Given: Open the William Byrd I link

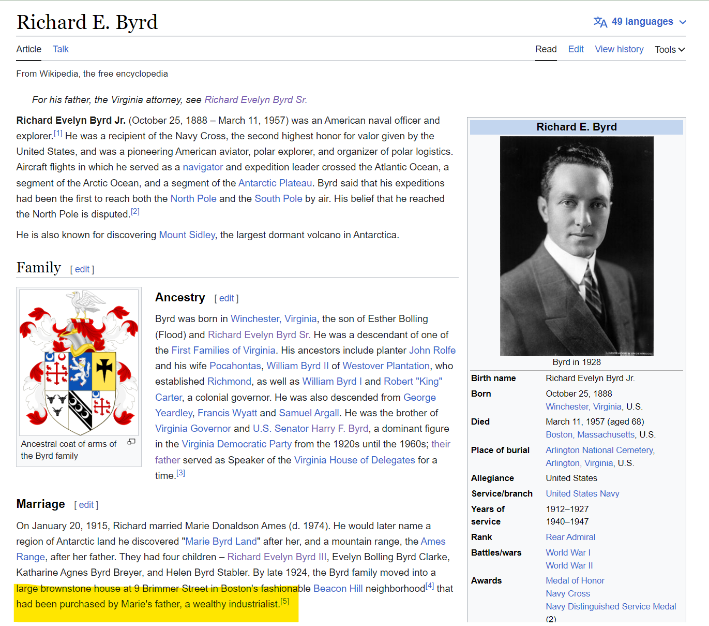Looking at the screenshot, I should [332, 382].
